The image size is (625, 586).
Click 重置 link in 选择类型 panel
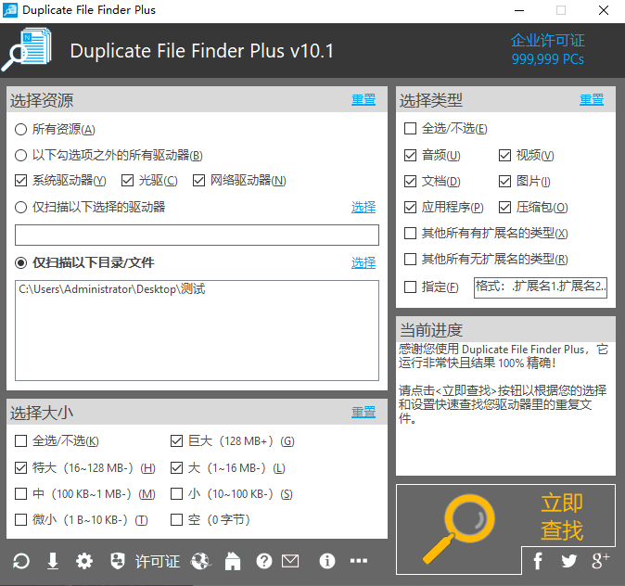point(592,99)
